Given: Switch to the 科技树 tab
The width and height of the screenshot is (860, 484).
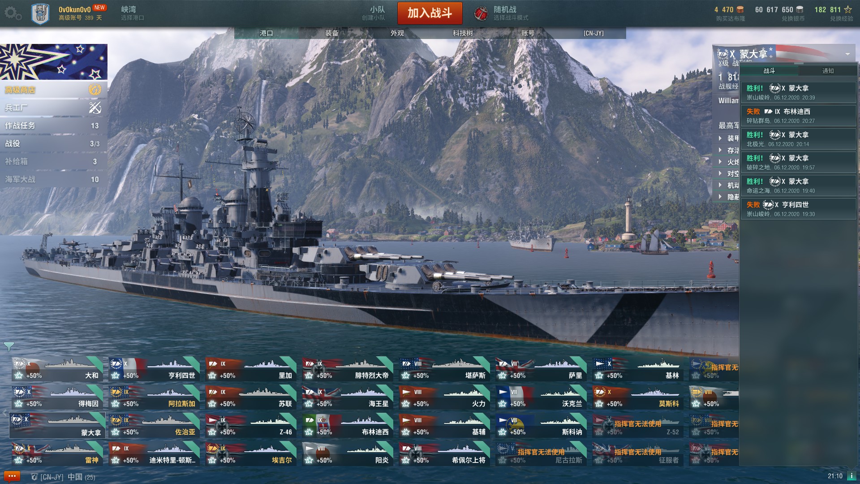Looking at the screenshot, I should click(x=463, y=33).
